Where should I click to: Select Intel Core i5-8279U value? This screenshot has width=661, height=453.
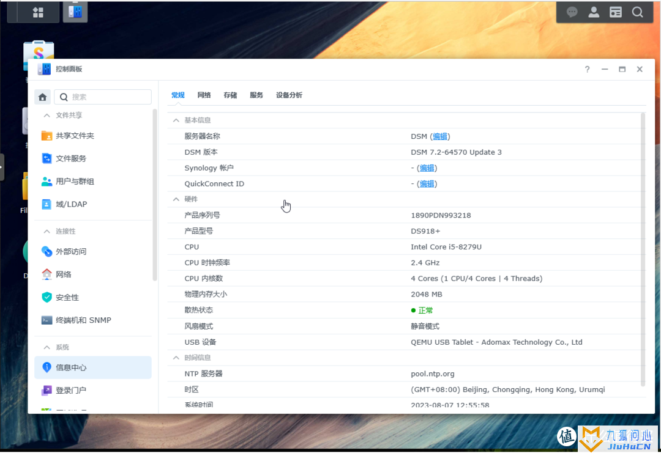pos(446,247)
